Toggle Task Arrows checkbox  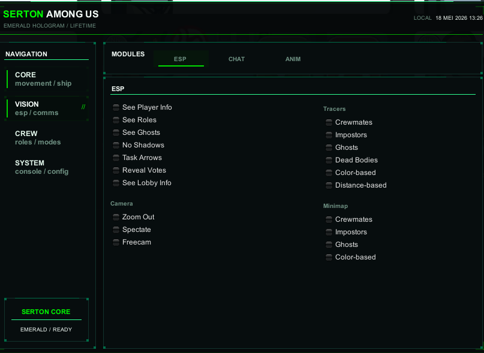[x=116, y=158]
